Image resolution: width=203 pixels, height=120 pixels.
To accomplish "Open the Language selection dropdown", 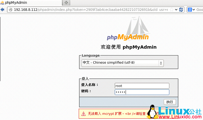I will 123,63.
